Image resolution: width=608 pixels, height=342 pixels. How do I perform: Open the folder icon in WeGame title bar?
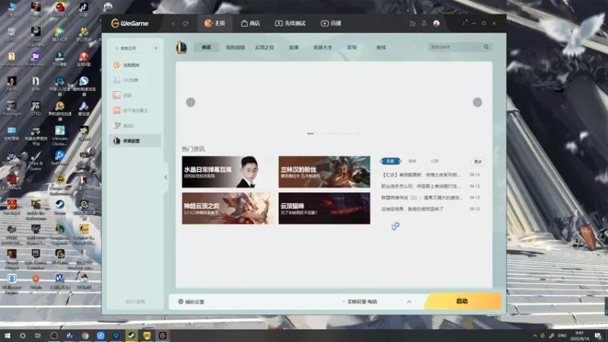pos(412,24)
